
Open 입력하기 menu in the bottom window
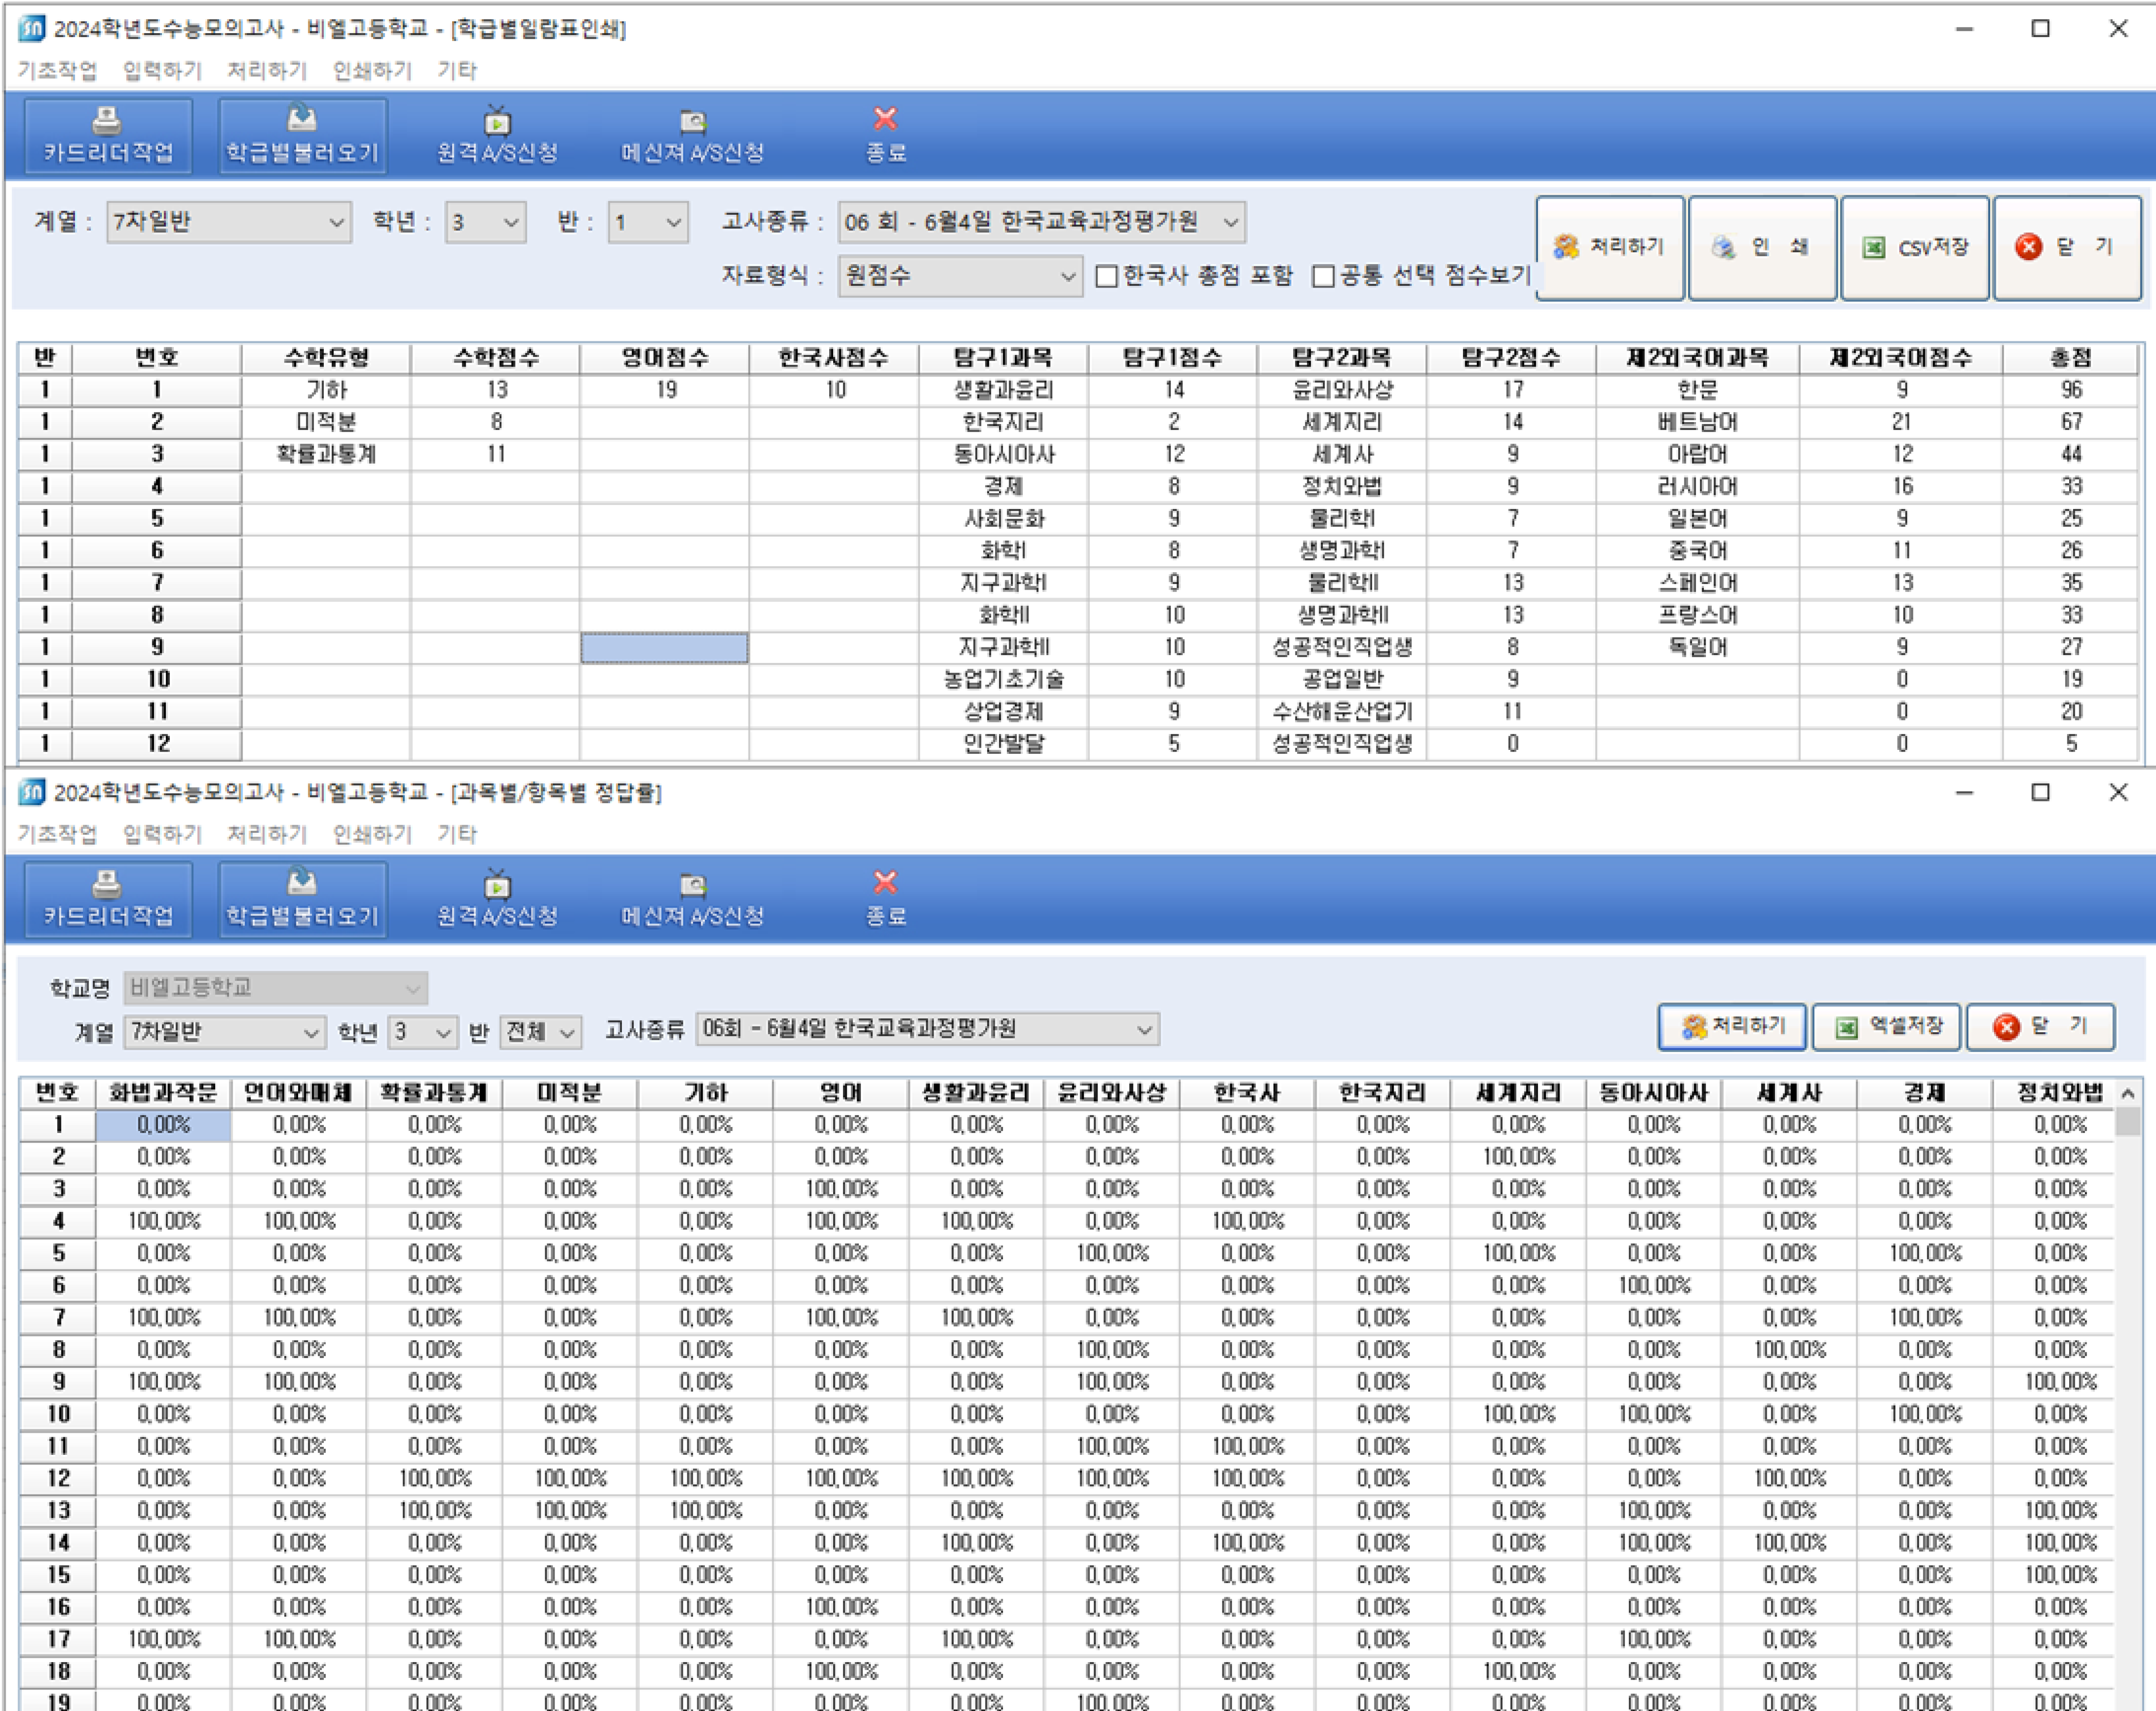coord(162,834)
